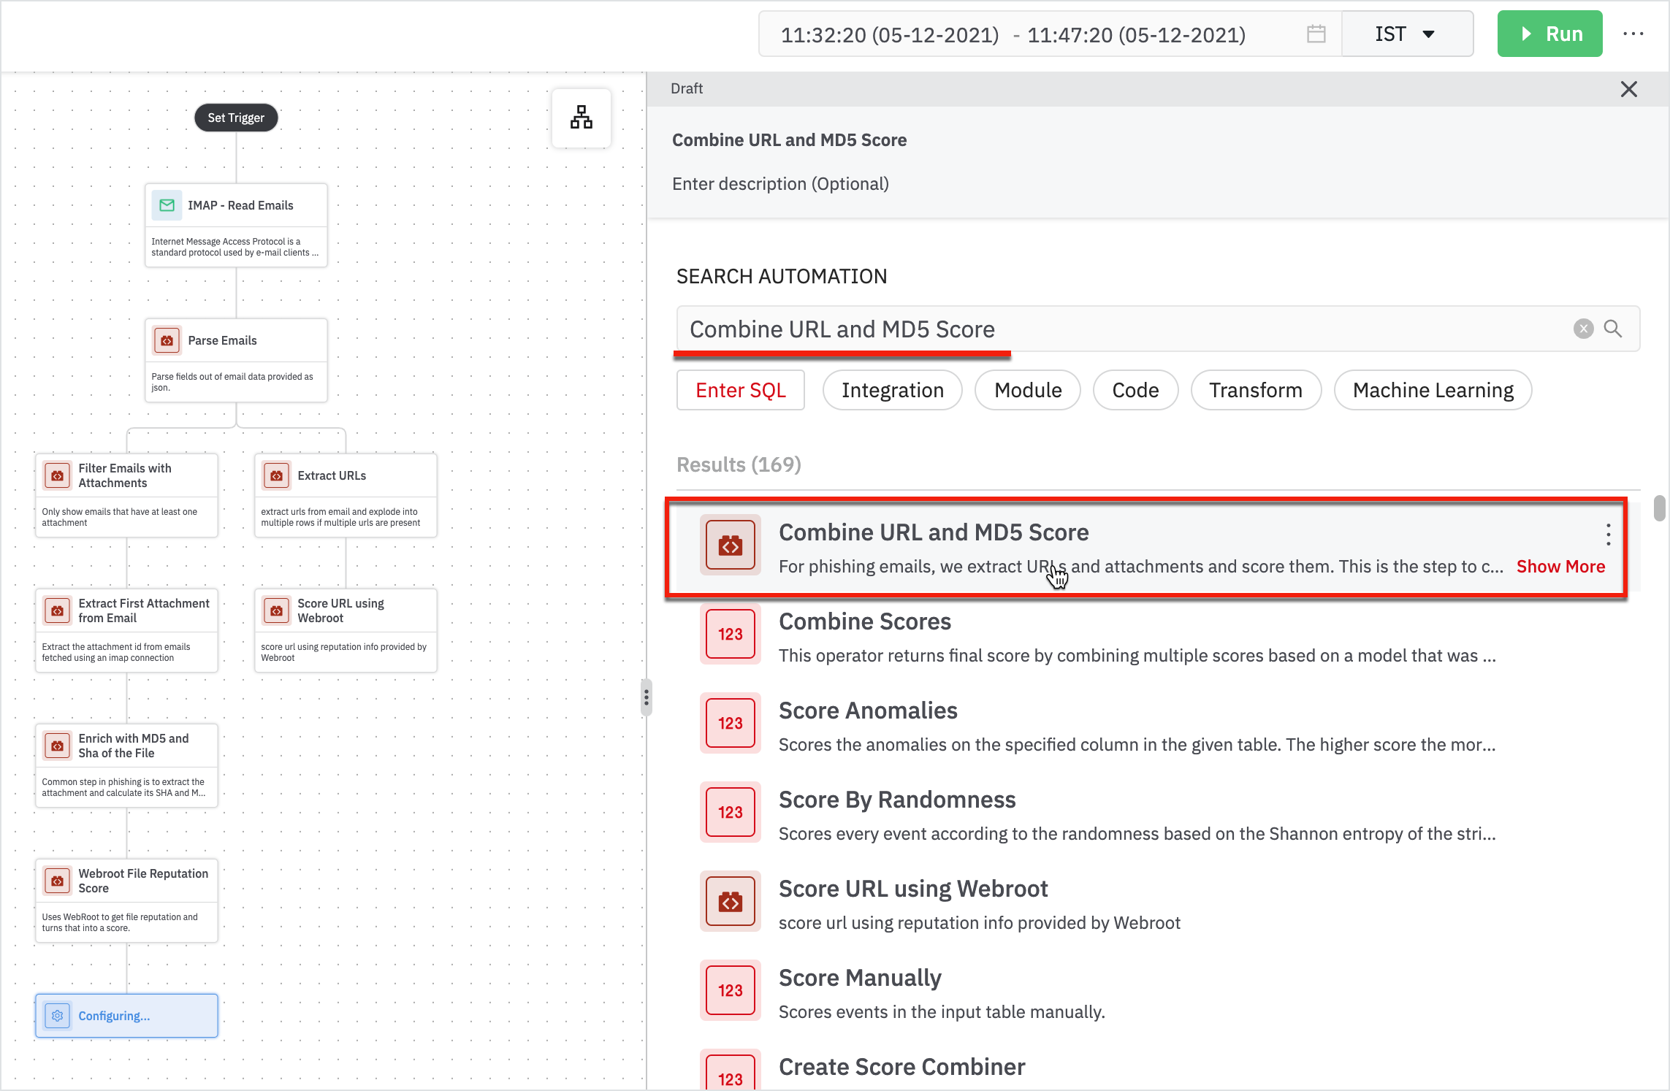Click the Enter SQL button
The height and width of the screenshot is (1091, 1670).
click(741, 390)
